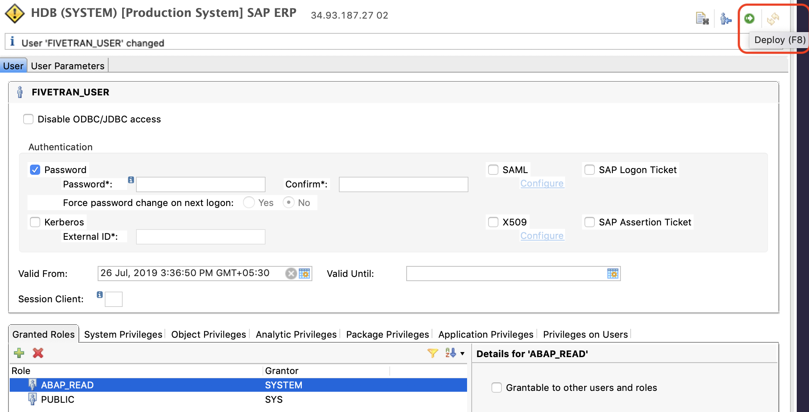Click the FIVETRAN_USER person icon
Viewport: 809px width, 412px height.
(x=20, y=92)
